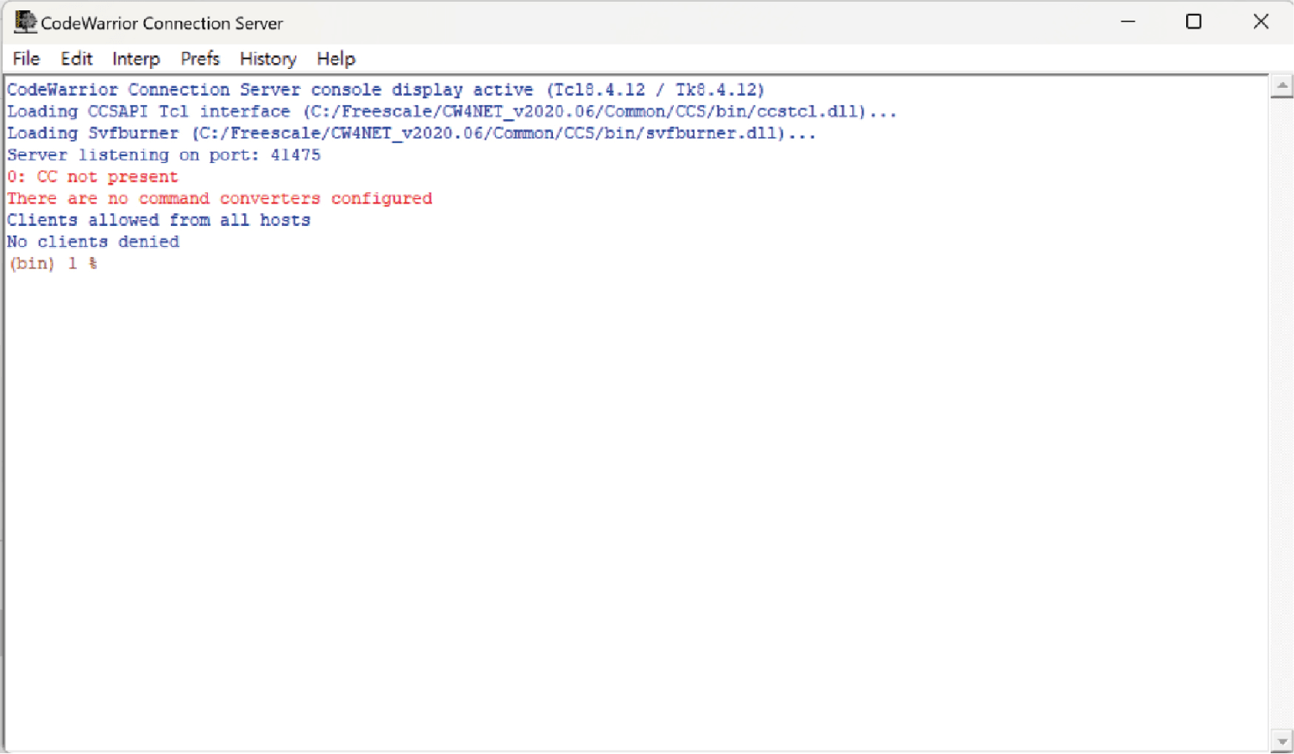Viewport: 1294px width, 754px height.
Task: Open the Prefs menu
Action: [x=200, y=59]
